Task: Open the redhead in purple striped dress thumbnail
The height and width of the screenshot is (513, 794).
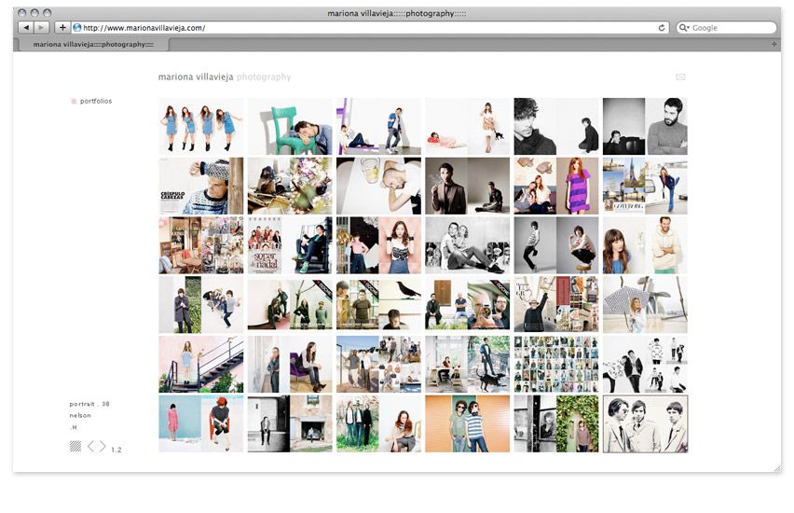Action: [x=556, y=186]
